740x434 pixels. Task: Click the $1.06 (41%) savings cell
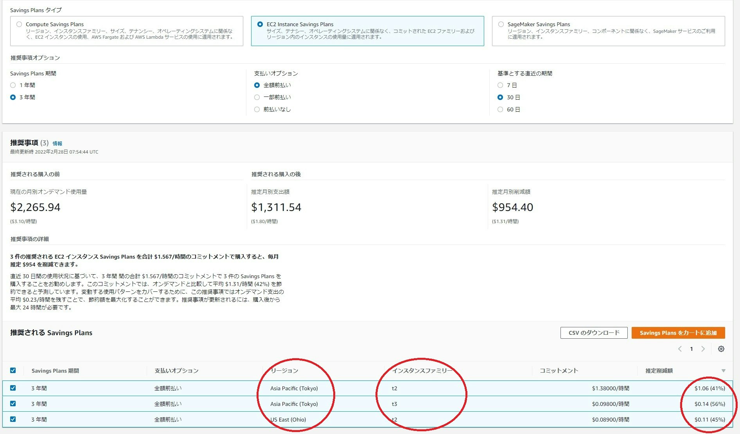[710, 388]
